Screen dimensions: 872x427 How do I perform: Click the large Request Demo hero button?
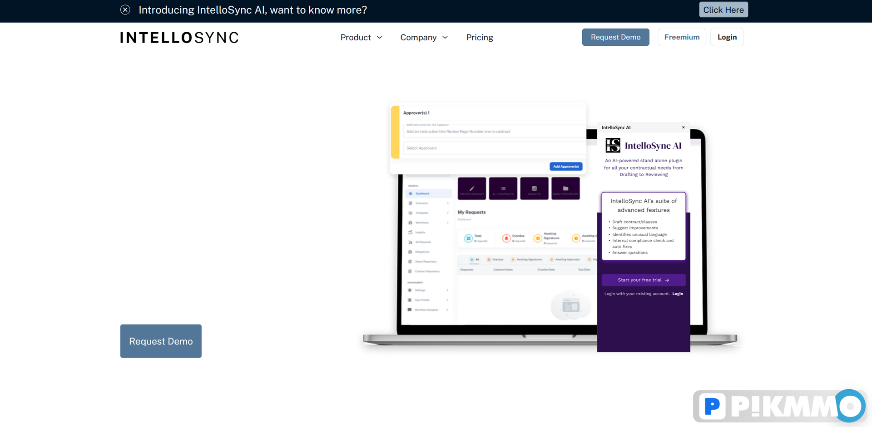click(x=161, y=341)
